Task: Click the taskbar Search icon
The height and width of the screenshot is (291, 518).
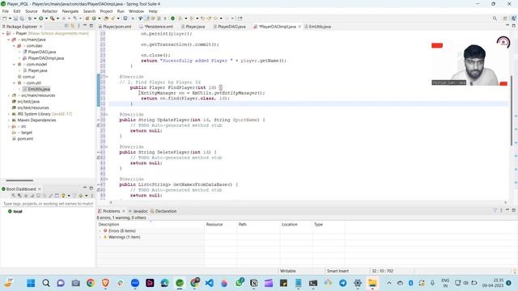Action: (46, 283)
